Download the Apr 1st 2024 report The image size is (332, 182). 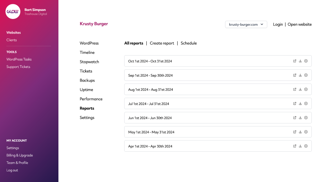pos(300,146)
